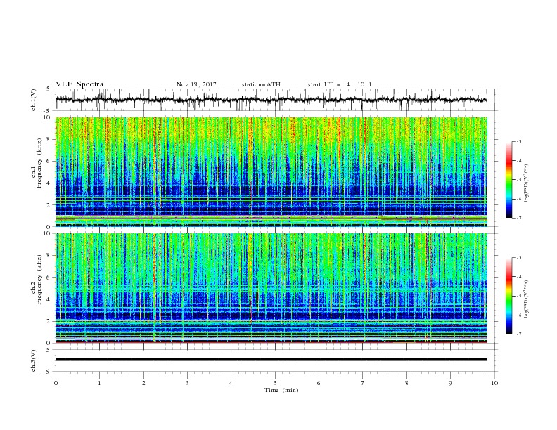Click the 'ch.1(V)' axis label

(34, 100)
